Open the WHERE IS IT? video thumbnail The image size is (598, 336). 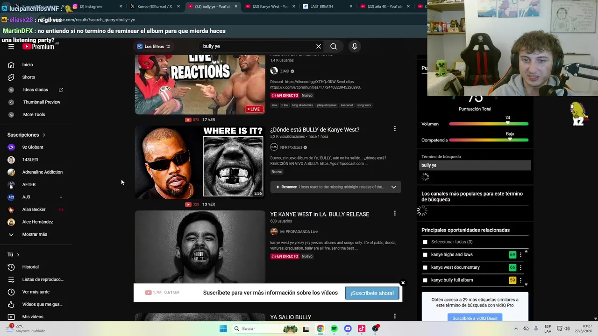tap(200, 162)
